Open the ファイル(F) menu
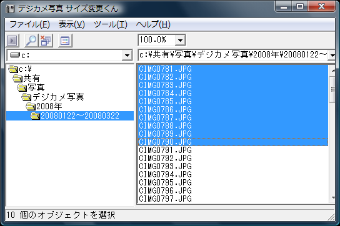The width and height of the screenshot is (340, 226). point(30,24)
